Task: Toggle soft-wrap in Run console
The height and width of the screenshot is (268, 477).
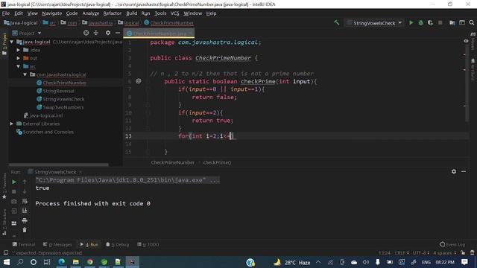Action: [25, 201]
